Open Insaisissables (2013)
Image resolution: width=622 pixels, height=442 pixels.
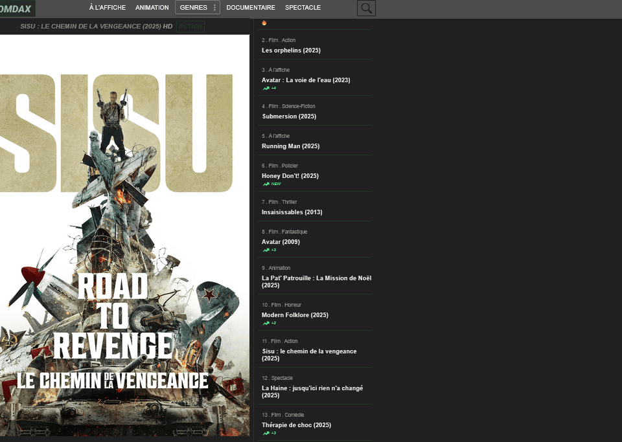[x=290, y=212]
